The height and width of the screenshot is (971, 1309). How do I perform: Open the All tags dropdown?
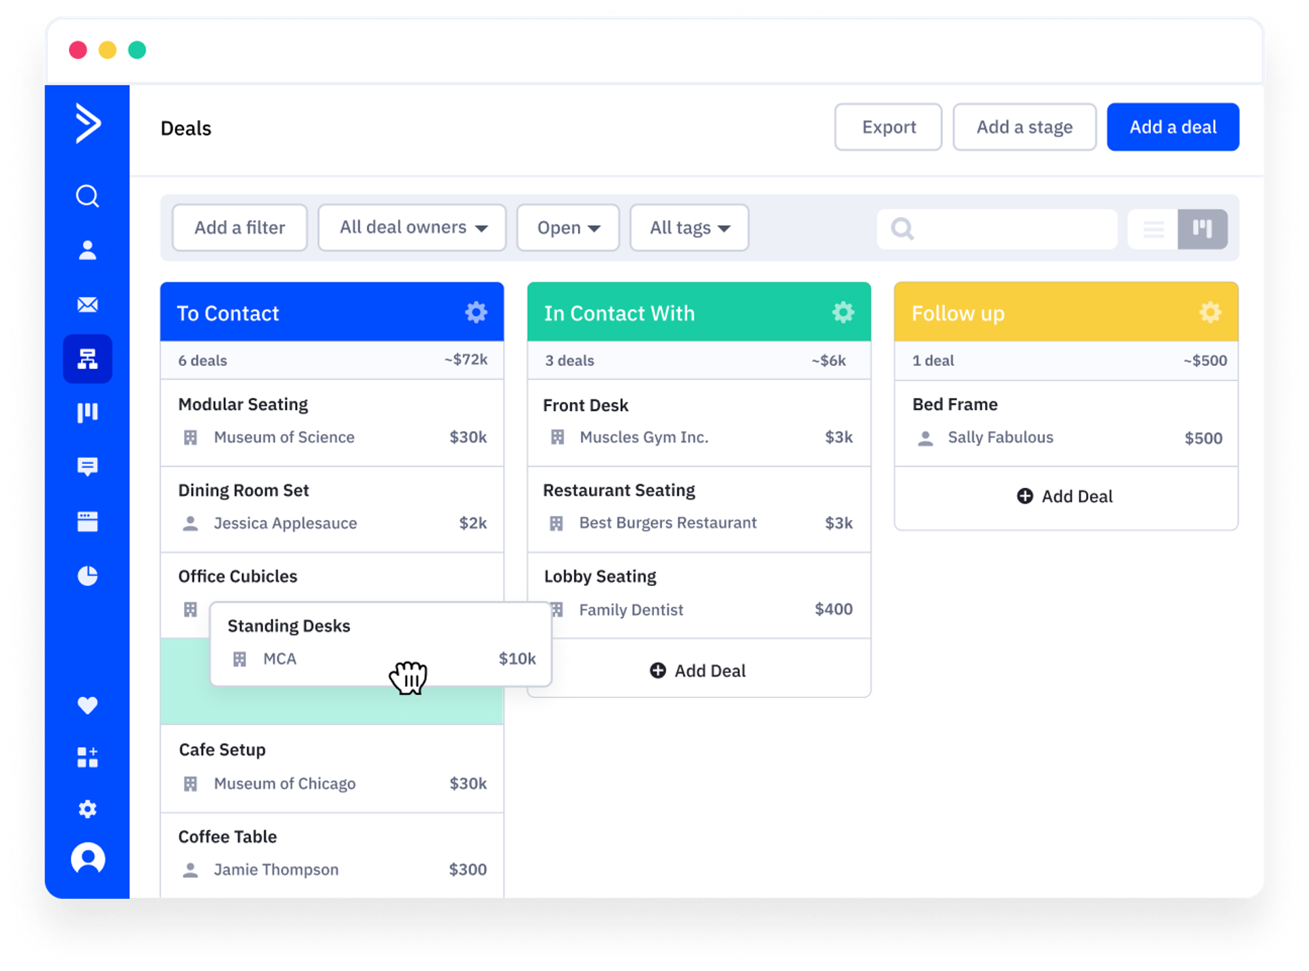(x=689, y=228)
